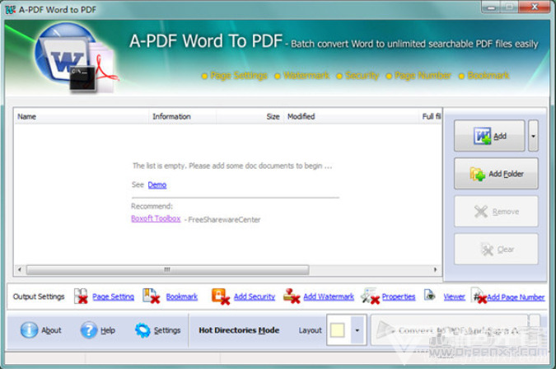Expand the Layout dropdown arrow
The image size is (556, 369).
pos(357,330)
